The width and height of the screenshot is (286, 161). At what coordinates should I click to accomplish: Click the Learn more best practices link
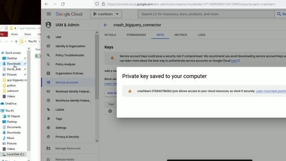tap(271, 91)
